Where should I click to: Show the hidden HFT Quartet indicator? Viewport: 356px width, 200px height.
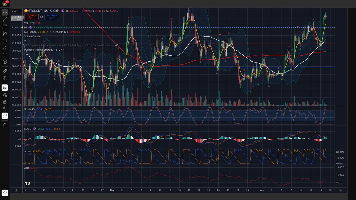point(117,45)
